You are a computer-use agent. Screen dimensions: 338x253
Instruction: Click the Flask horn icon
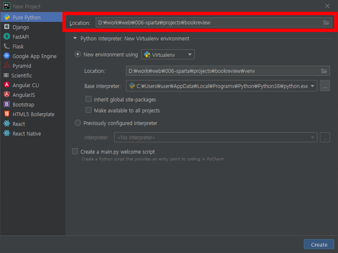7,46
